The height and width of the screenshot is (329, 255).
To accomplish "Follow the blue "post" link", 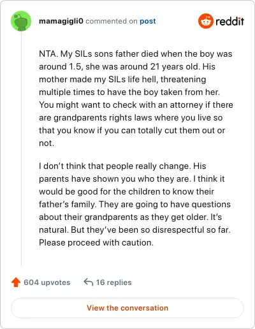I will coord(148,21).
